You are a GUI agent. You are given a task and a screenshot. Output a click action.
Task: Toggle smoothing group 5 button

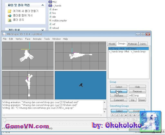click(130, 115)
